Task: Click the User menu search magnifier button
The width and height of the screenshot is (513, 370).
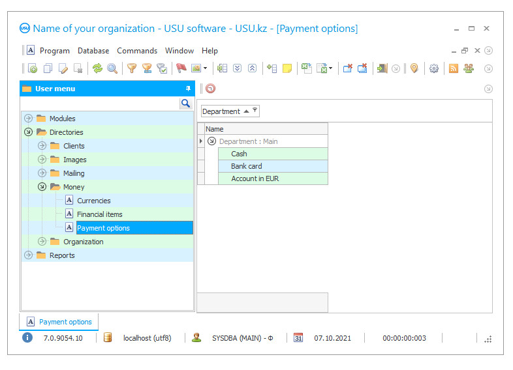Action: pyautogui.click(x=185, y=104)
